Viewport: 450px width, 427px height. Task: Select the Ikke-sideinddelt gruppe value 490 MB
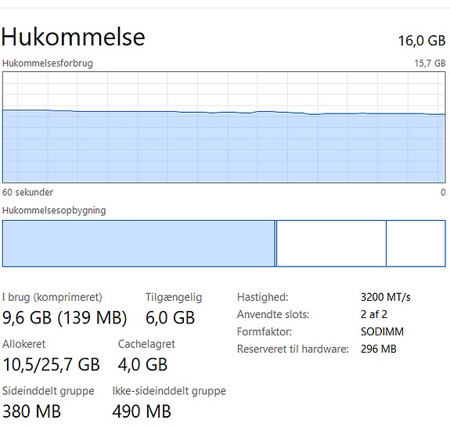pyautogui.click(x=142, y=411)
